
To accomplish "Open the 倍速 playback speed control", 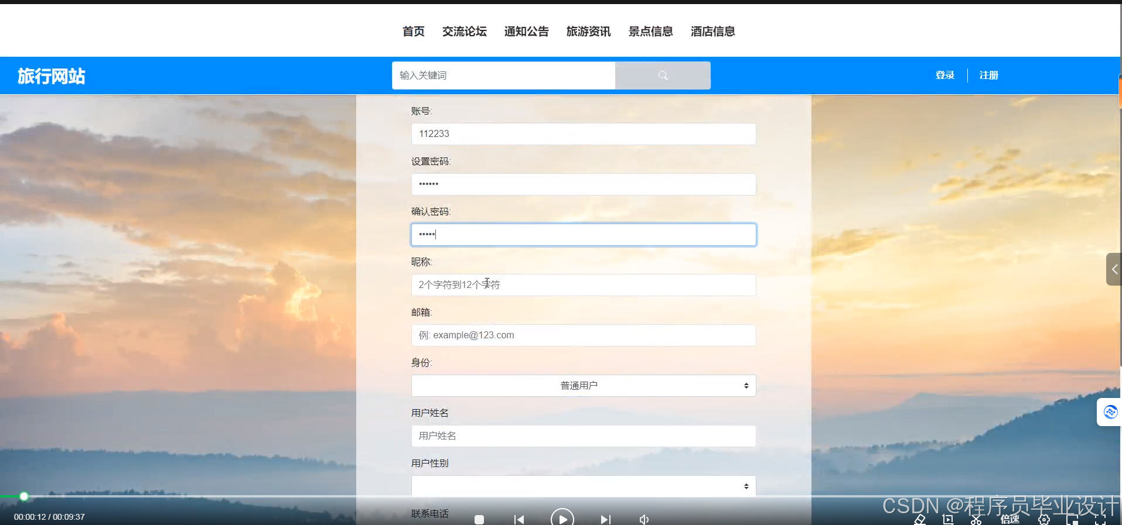I will [1010, 519].
